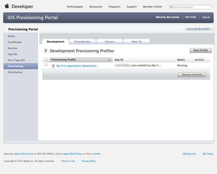
Task: Go to Member Center
Action: (x=153, y=6)
